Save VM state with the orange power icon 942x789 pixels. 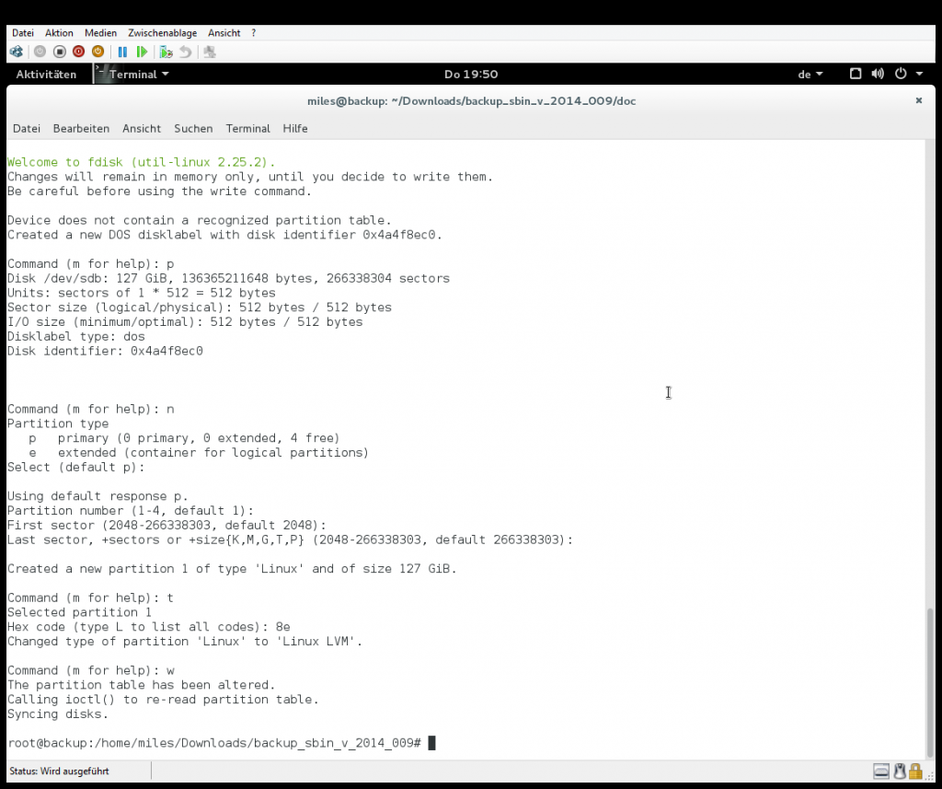98,52
